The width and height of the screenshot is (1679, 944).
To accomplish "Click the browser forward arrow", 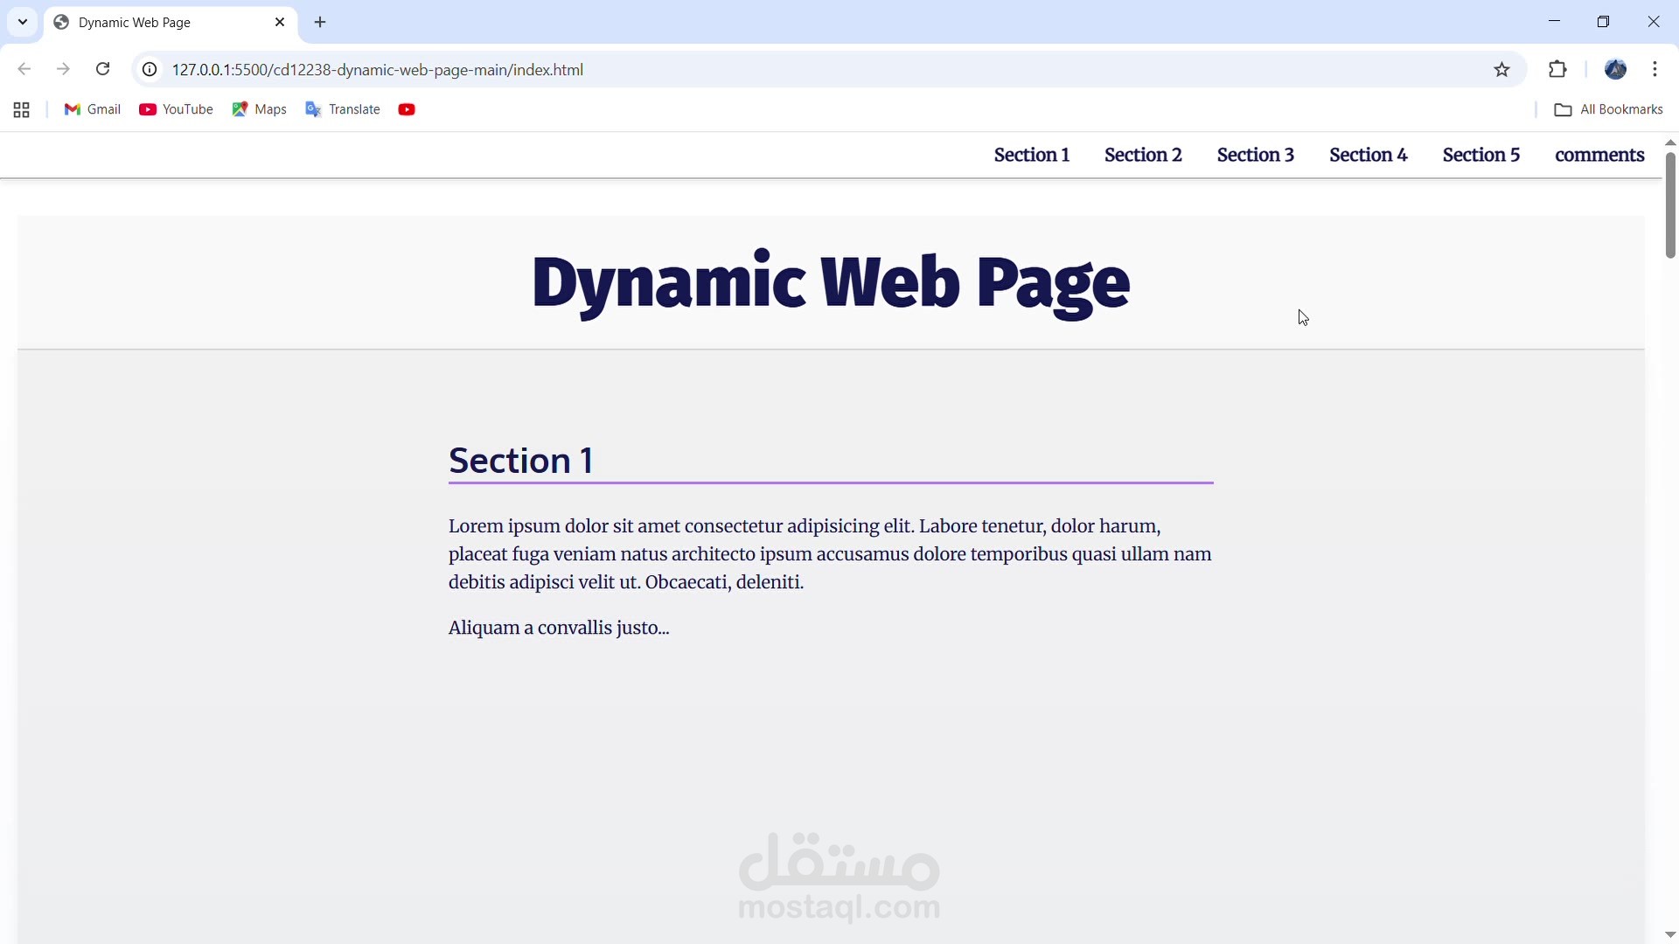I will (63, 69).
